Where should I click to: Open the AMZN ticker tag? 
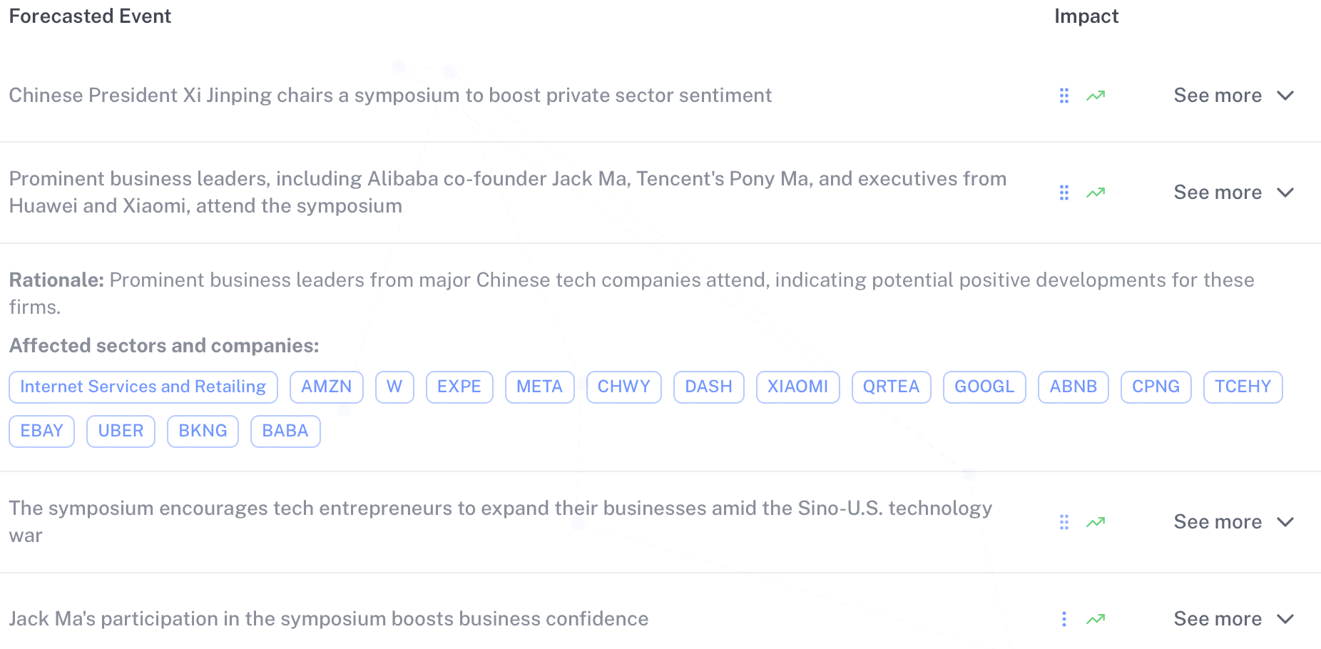(327, 387)
